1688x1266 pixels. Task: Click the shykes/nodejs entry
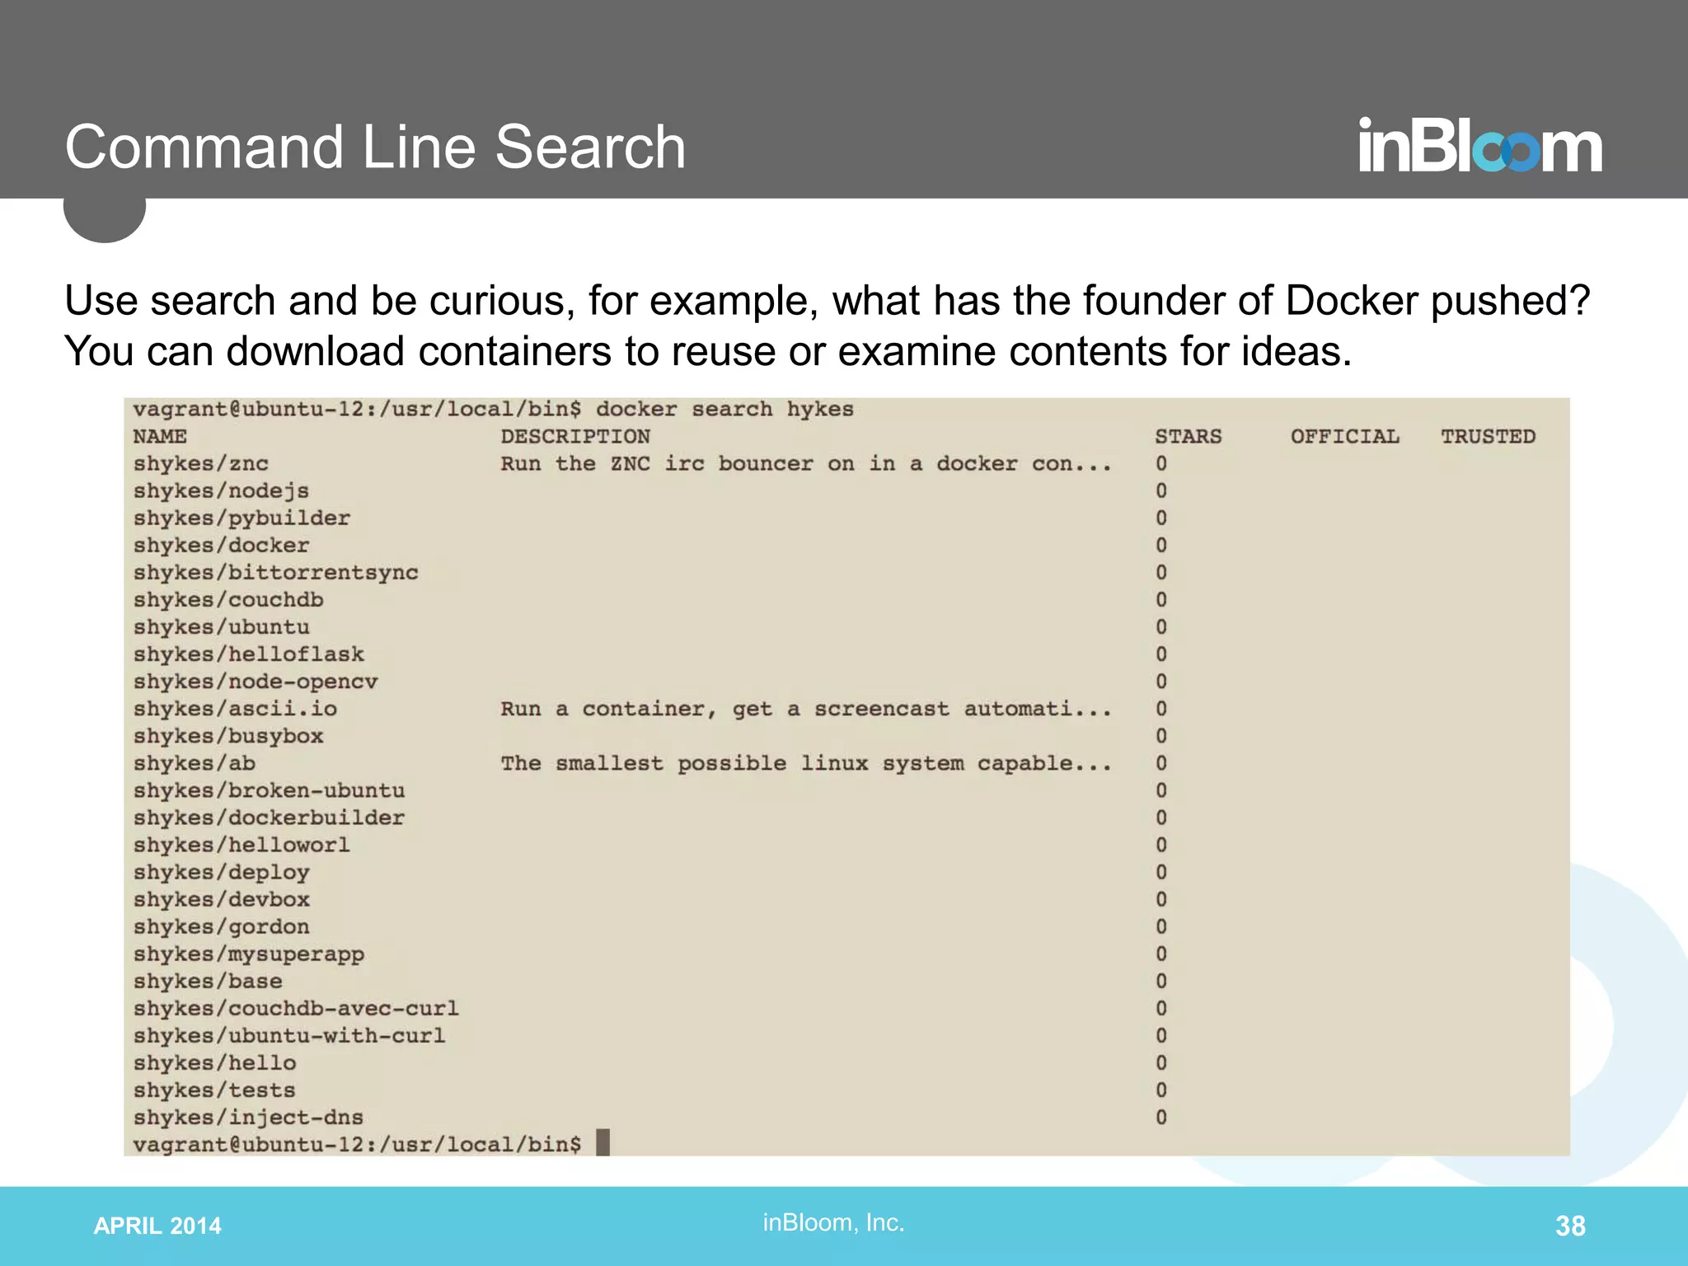pyautogui.click(x=221, y=491)
